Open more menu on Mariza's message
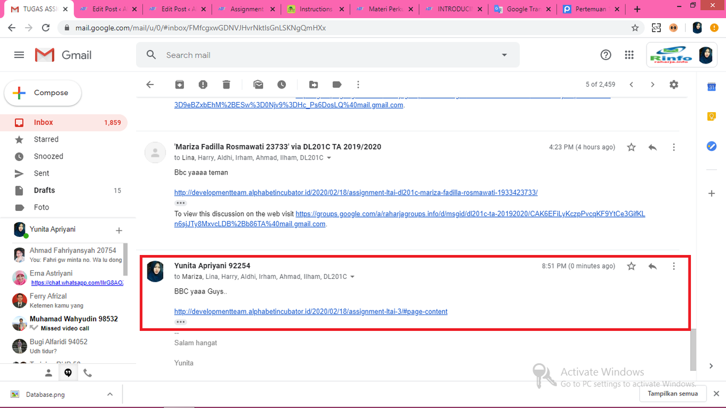The height and width of the screenshot is (408, 726). click(x=674, y=147)
